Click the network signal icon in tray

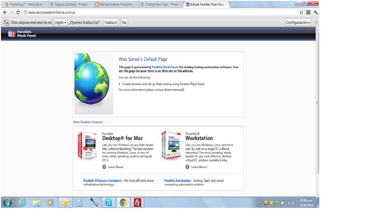click(x=288, y=203)
